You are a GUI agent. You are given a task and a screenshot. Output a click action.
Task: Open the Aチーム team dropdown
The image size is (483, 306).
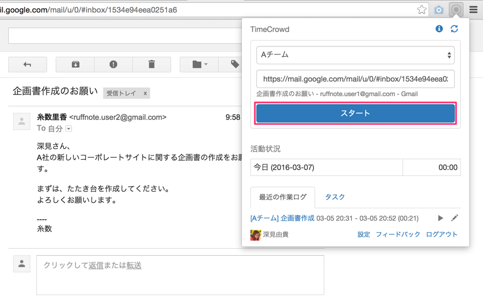point(355,55)
